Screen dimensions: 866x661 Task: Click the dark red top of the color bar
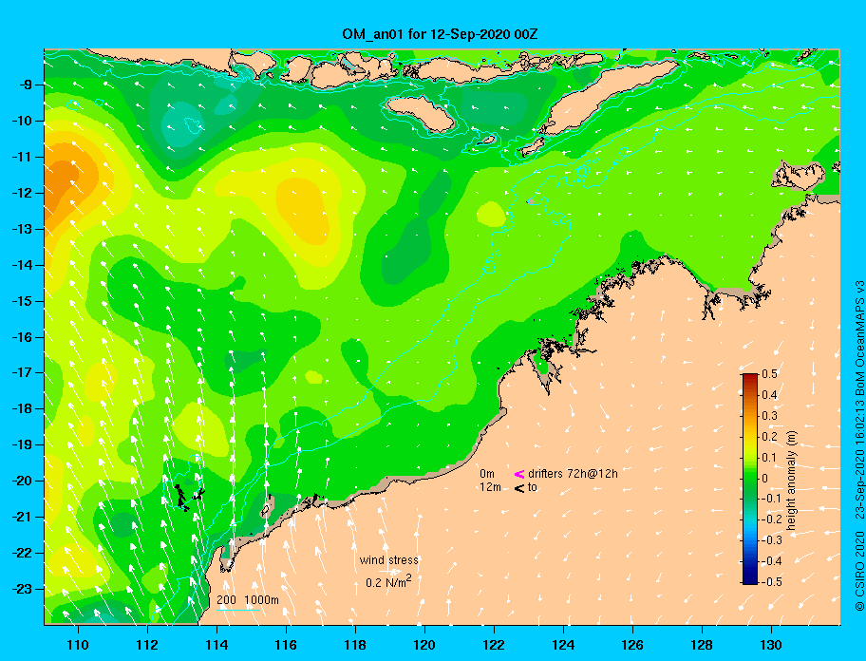[750, 378]
